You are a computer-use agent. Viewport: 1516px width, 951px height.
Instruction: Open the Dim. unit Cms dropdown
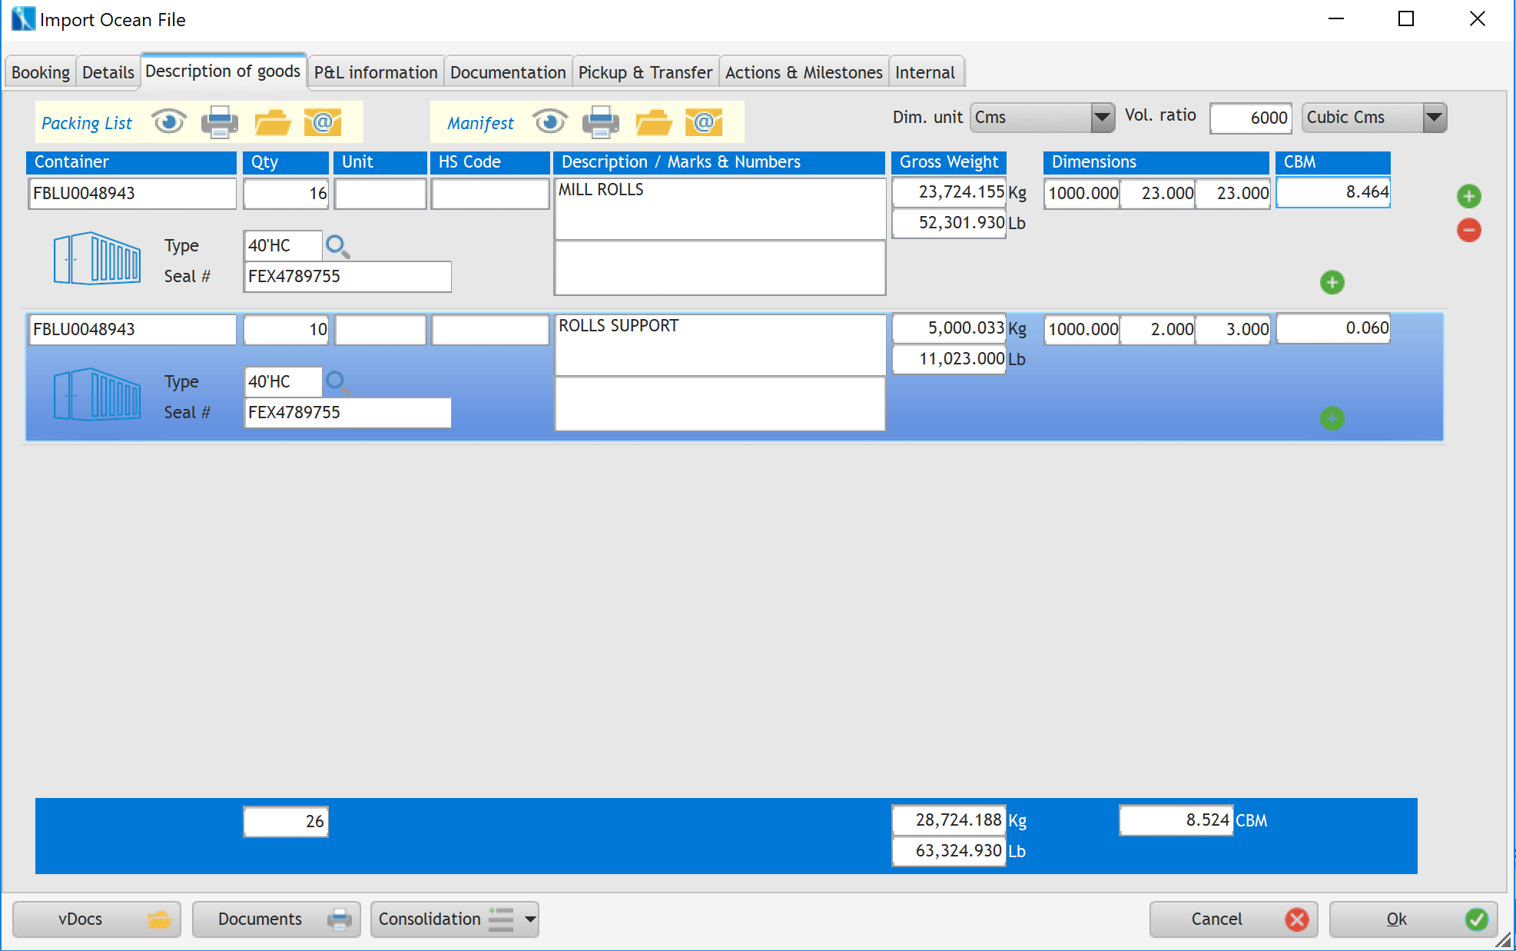(x=1102, y=118)
